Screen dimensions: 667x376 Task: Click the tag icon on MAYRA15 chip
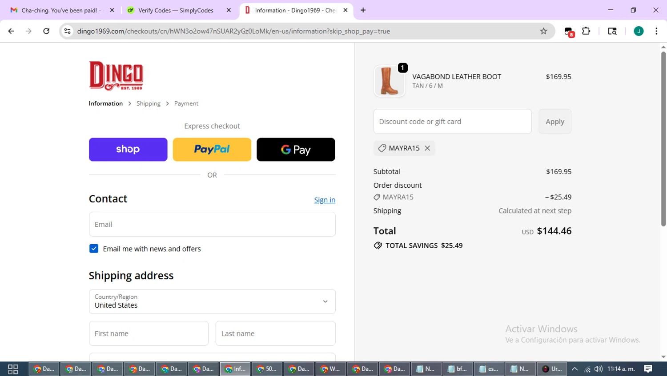tap(382, 148)
